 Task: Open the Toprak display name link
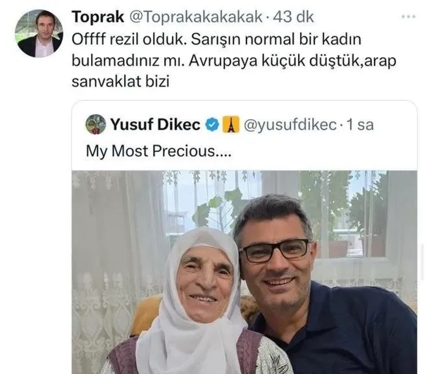click(98, 17)
